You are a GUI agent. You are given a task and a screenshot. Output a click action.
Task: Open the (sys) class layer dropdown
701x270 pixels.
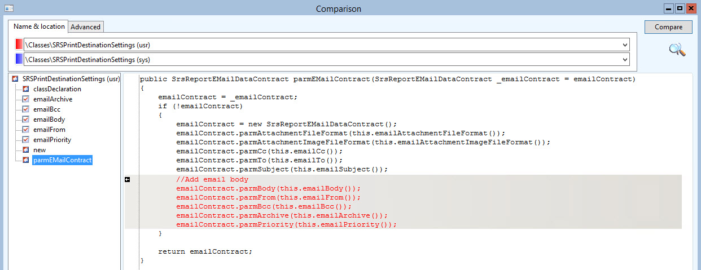(624, 59)
